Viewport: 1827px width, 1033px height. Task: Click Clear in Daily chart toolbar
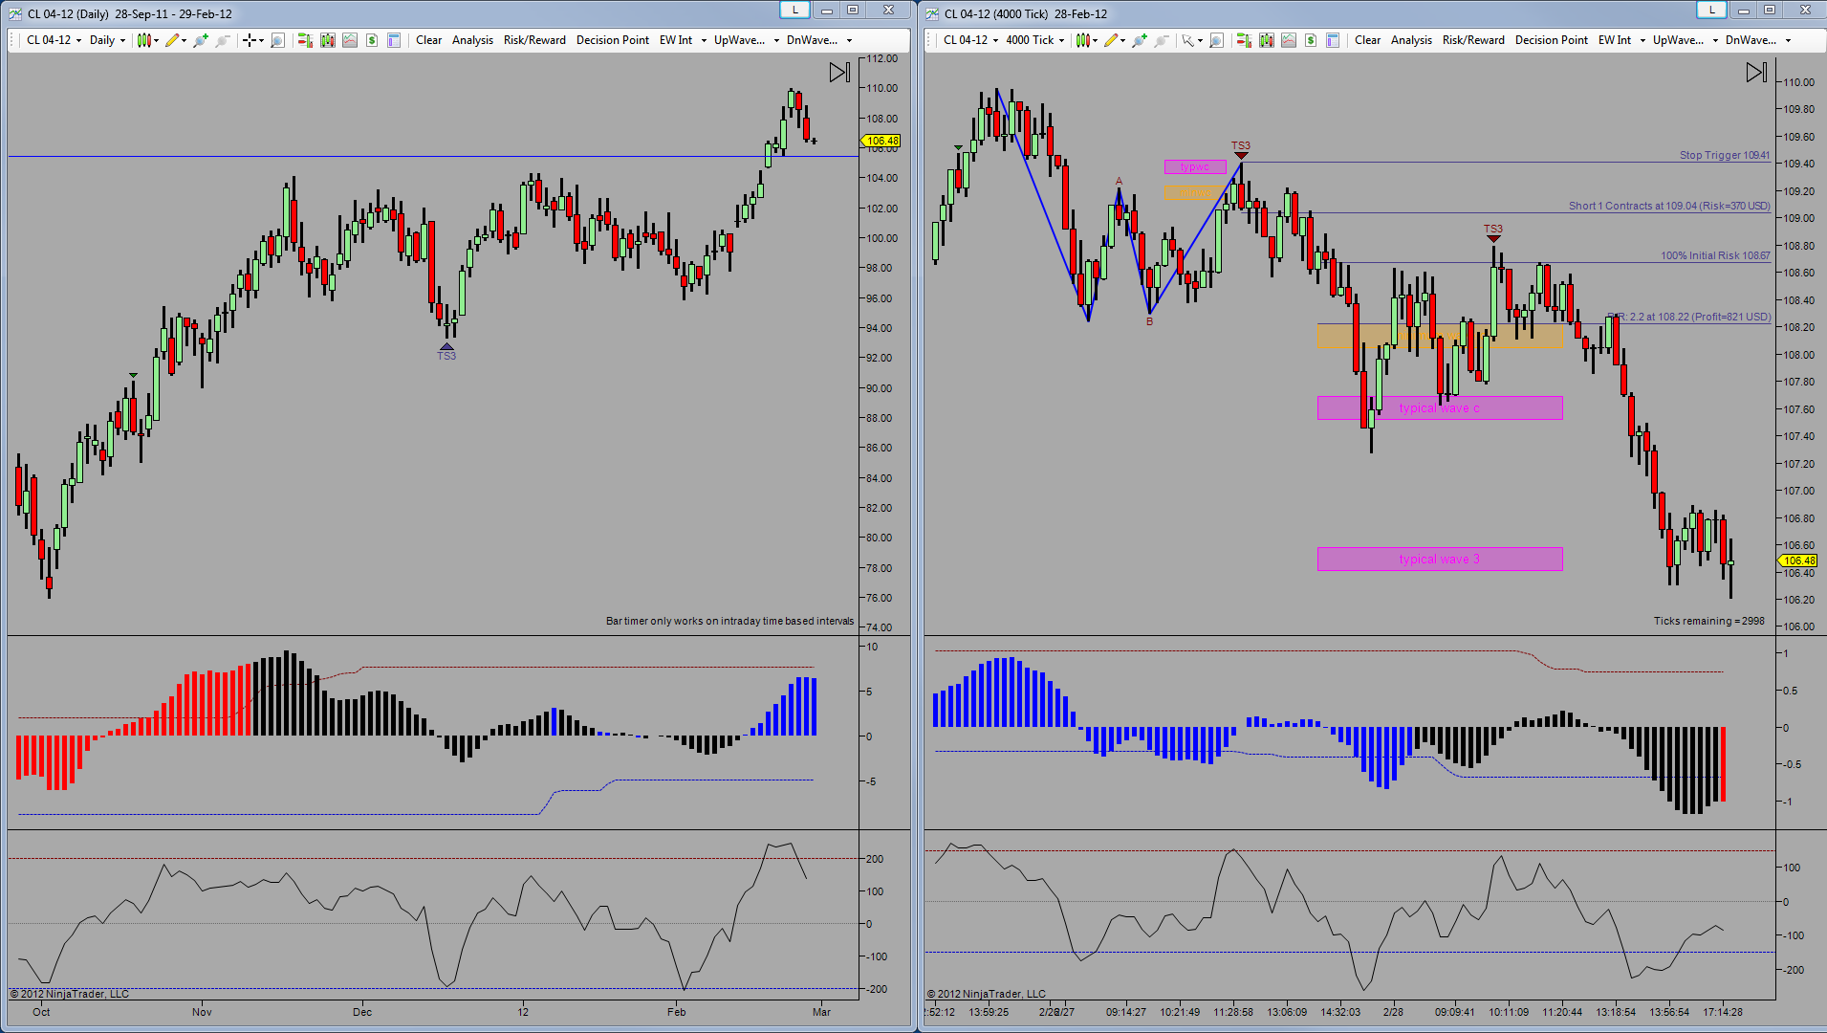(428, 40)
